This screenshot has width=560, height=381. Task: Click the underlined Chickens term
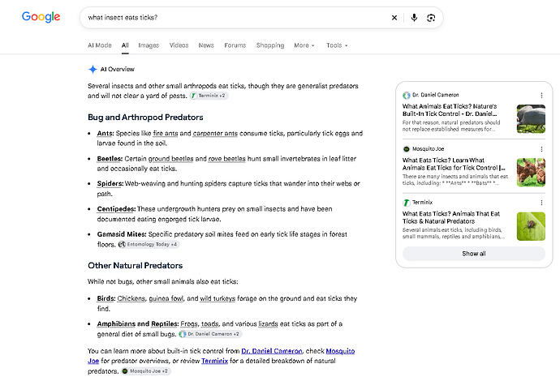click(131, 298)
